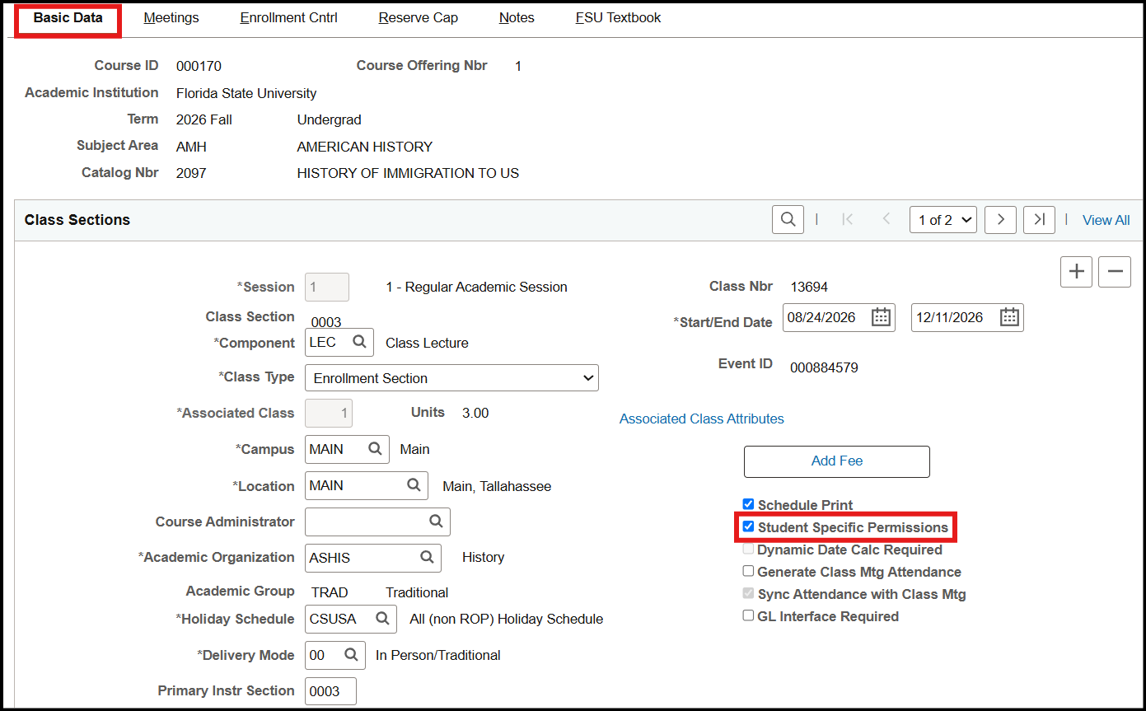Look up Academic Organization
This screenshot has width=1146, height=711.
(x=427, y=557)
